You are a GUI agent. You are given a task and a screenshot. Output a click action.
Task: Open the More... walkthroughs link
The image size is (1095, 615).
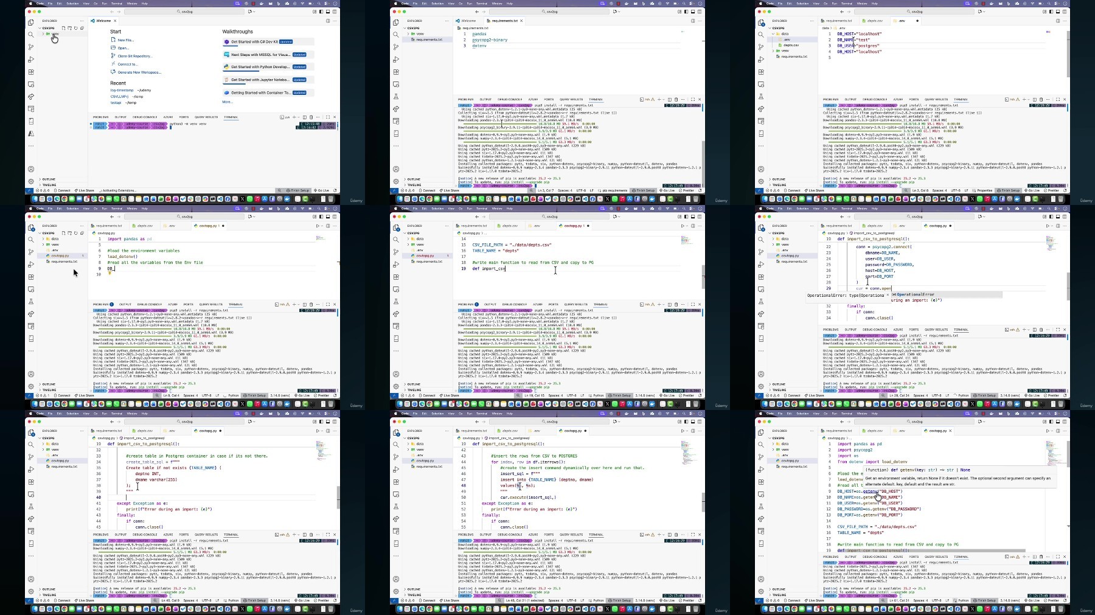[228, 102]
